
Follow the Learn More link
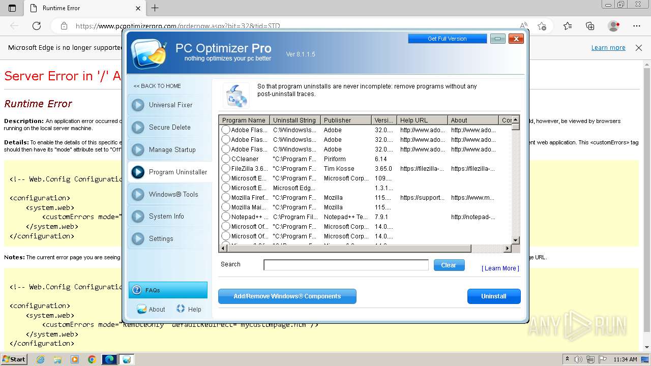(500, 268)
